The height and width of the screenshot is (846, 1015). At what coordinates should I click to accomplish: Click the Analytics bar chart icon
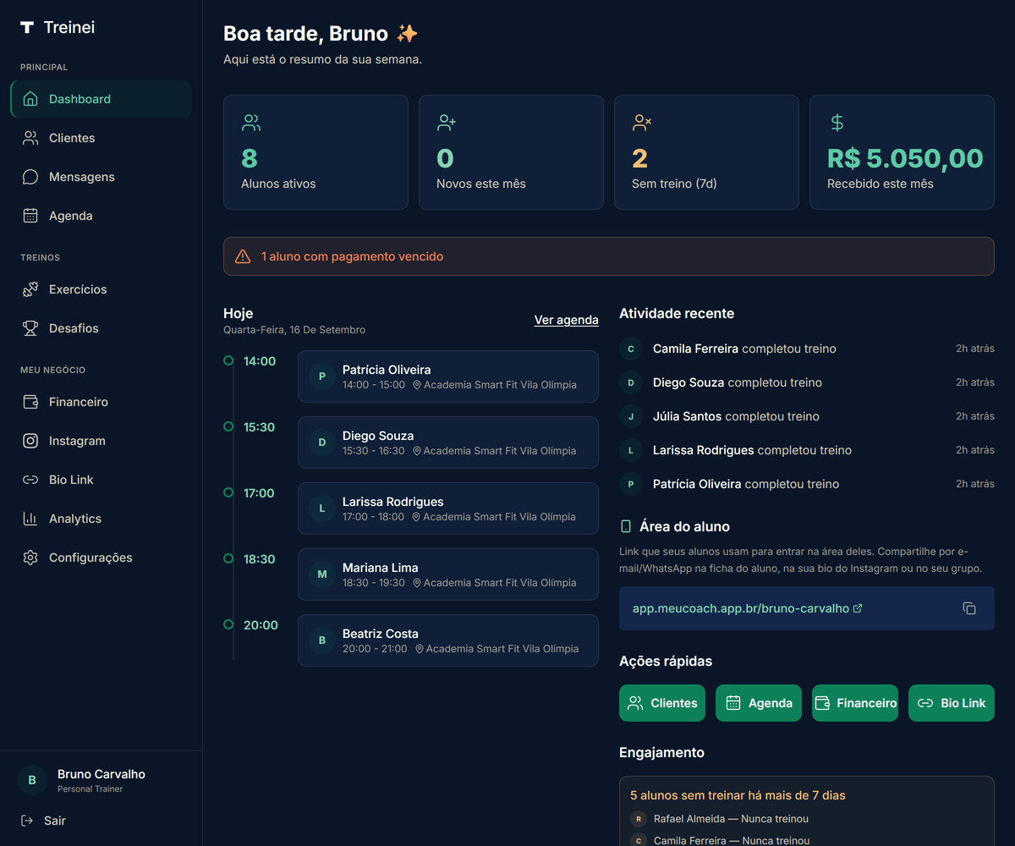[x=30, y=519]
